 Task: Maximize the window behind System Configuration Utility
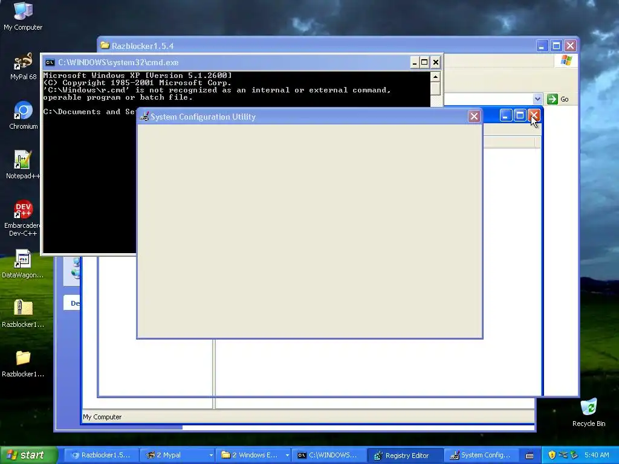point(520,115)
